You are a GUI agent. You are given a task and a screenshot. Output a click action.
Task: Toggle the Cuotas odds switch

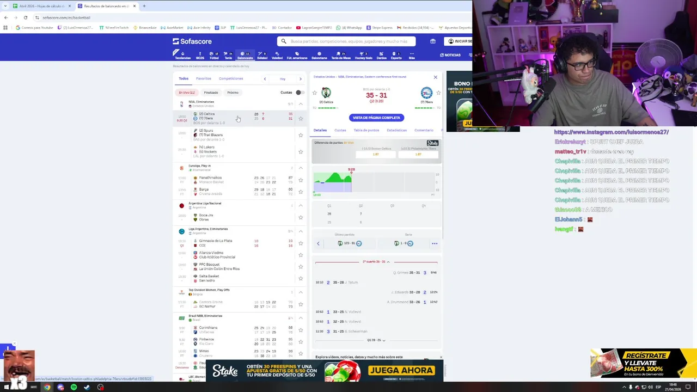[299, 93]
